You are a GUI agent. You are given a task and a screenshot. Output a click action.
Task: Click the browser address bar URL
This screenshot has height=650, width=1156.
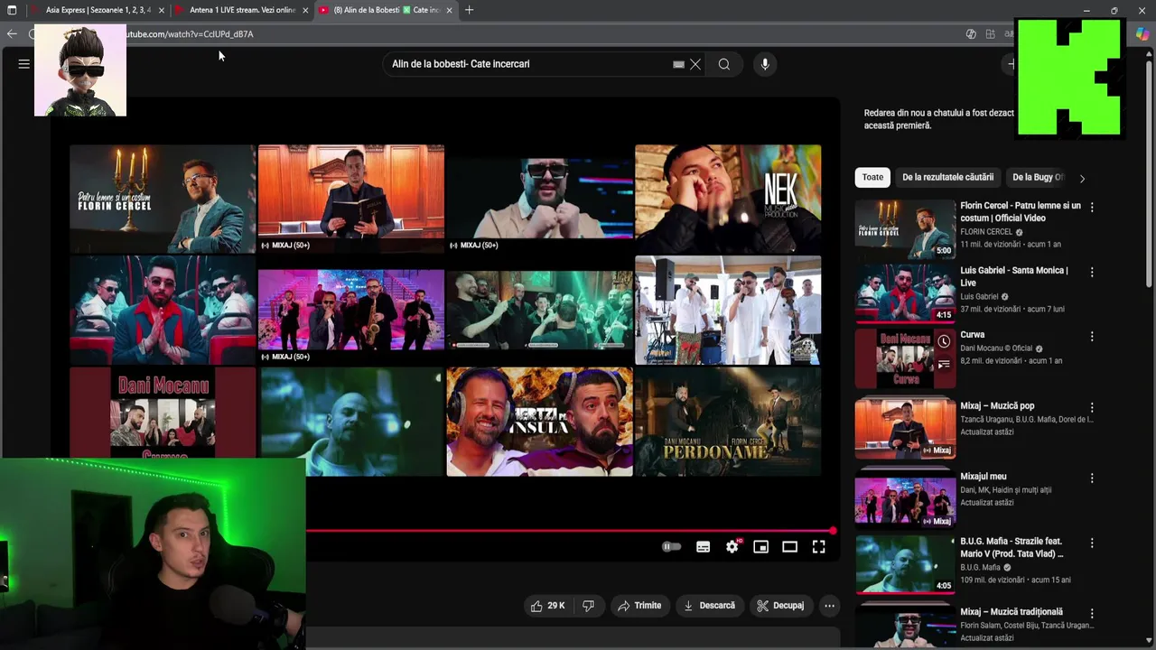(190, 34)
